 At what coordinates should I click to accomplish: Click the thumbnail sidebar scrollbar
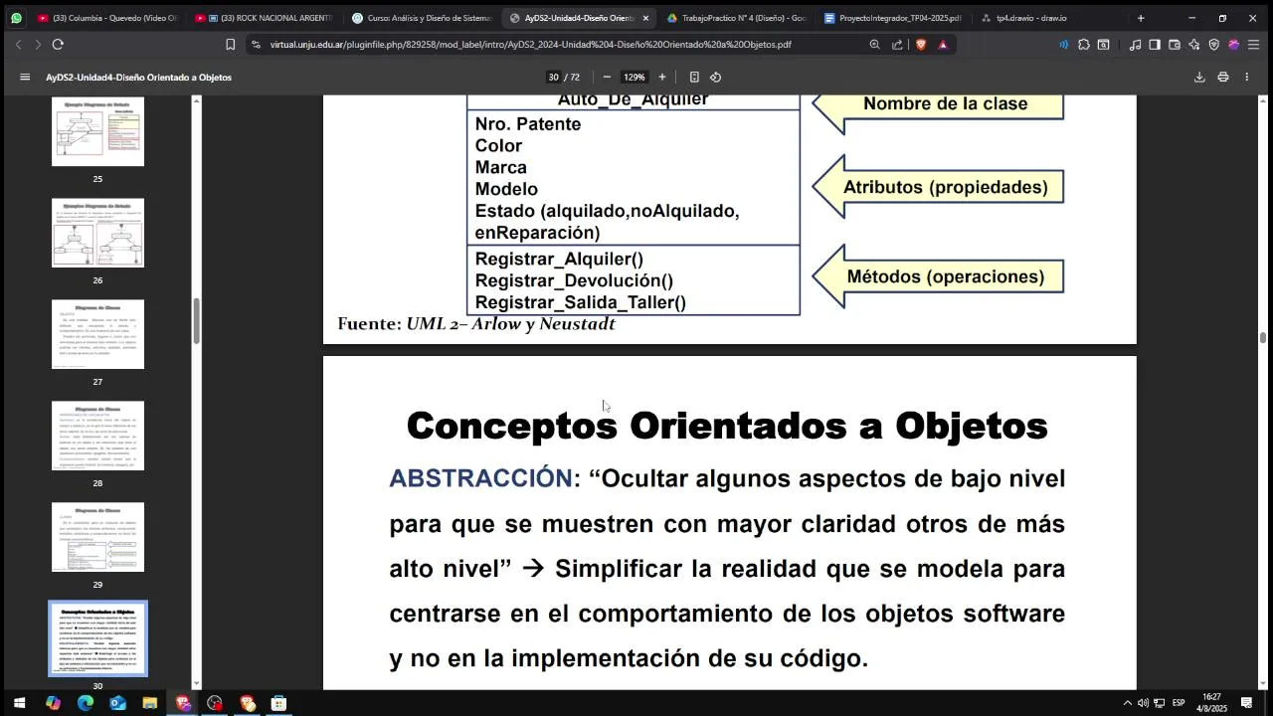point(196,320)
